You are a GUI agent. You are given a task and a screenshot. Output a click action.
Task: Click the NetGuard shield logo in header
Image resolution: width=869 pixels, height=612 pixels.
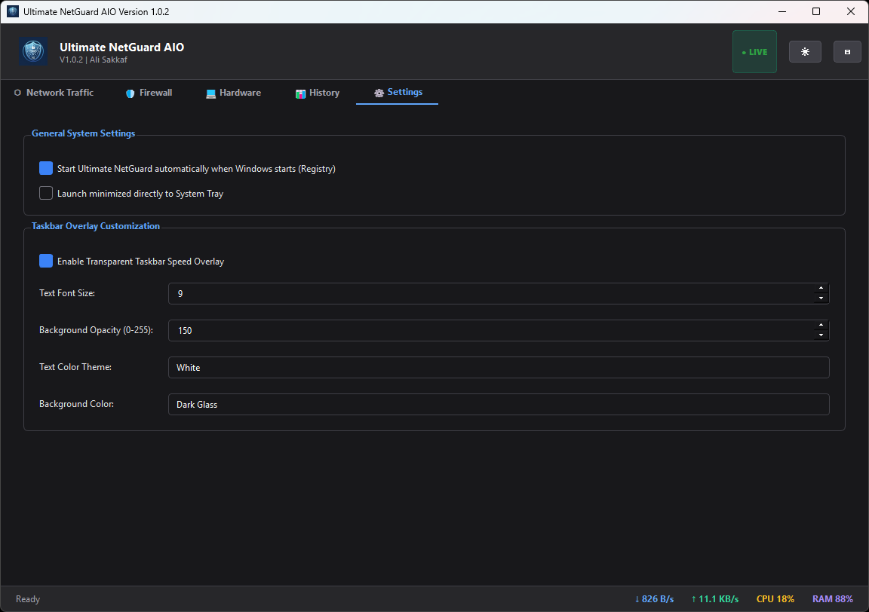33,51
